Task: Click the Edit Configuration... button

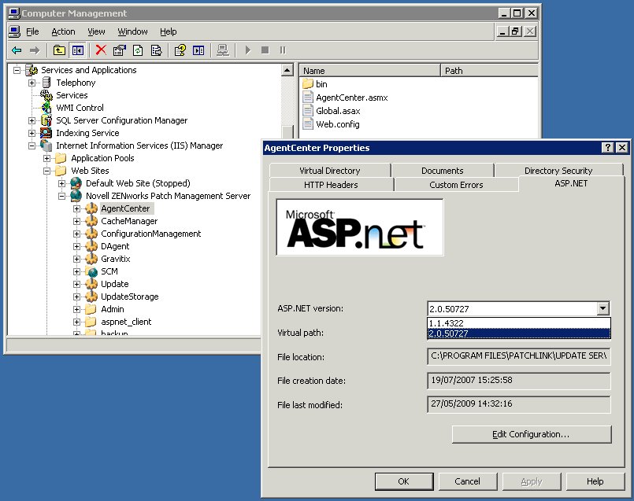Action: tap(532, 434)
